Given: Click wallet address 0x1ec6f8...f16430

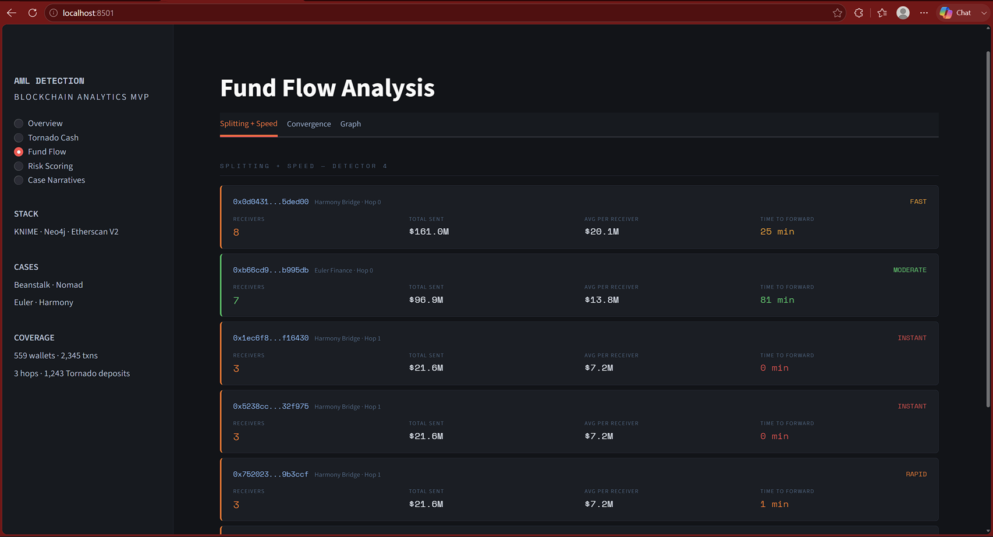Looking at the screenshot, I should coord(271,338).
